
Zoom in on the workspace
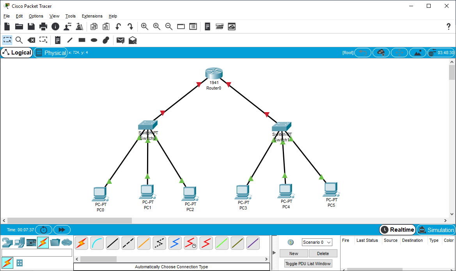tap(145, 27)
